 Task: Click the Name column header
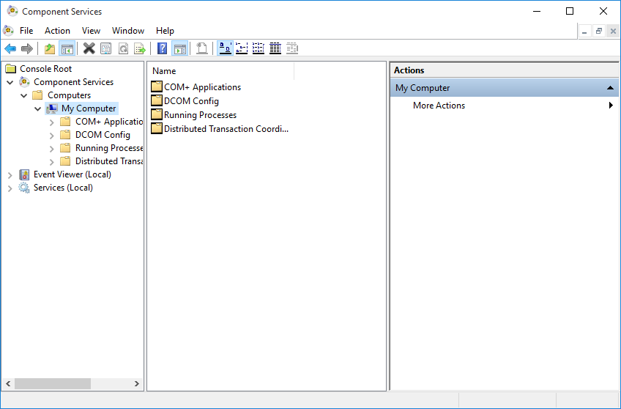click(220, 71)
